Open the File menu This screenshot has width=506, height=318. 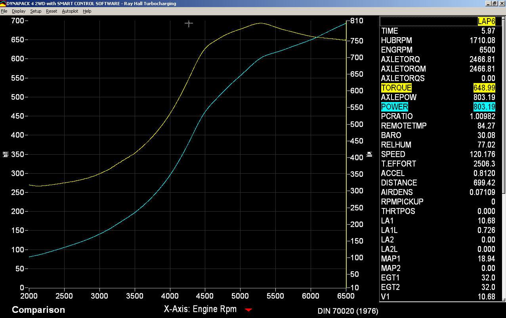(x=4, y=11)
